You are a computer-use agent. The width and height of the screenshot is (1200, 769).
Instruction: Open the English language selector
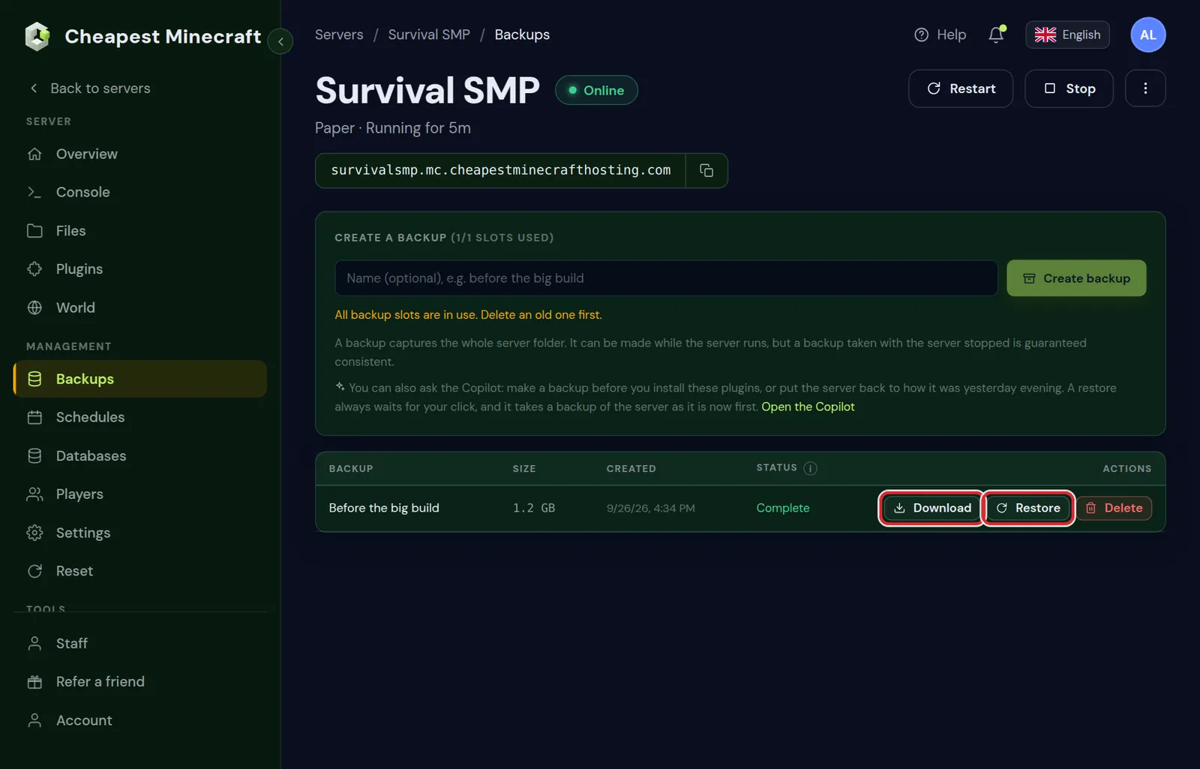coord(1067,35)
